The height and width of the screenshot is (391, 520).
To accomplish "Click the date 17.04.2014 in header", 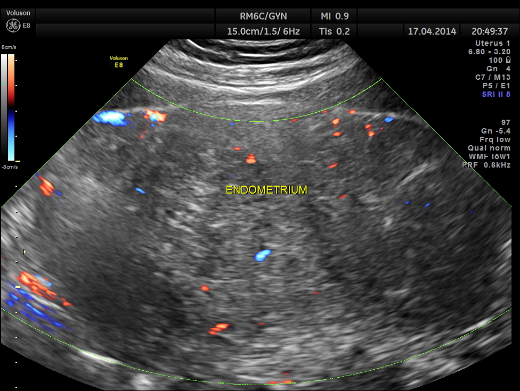I will click(432, 31).
